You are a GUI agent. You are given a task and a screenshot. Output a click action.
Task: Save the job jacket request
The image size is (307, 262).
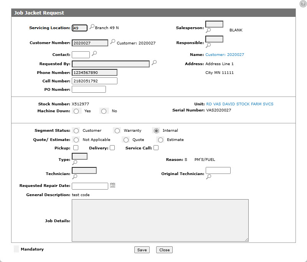142,250
